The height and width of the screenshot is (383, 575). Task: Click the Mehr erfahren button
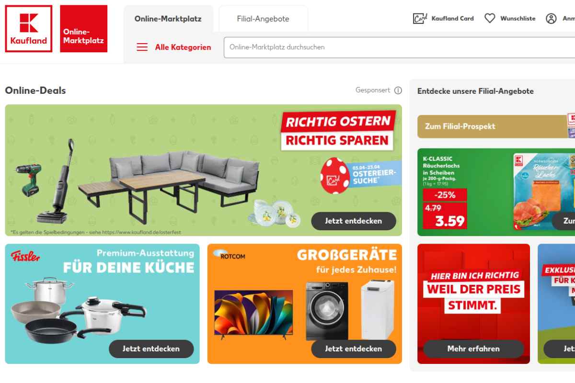point(473,349)
